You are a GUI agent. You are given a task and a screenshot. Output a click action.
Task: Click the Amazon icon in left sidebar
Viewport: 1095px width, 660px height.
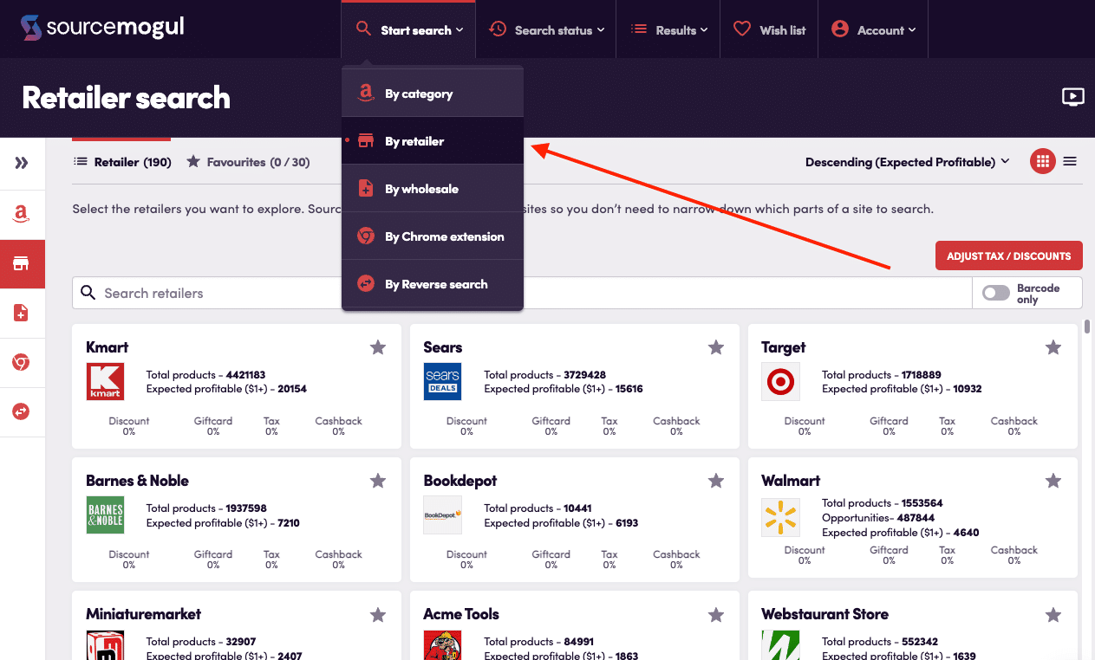[x=22, y=215]
